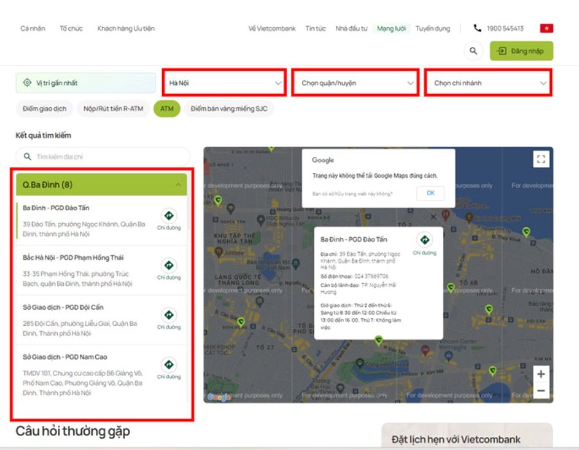Viewport: 579px width, 450px height.
Task: Select Sở Giao dịch - PGD Nam Cao entry
Action: click(102, 374)
